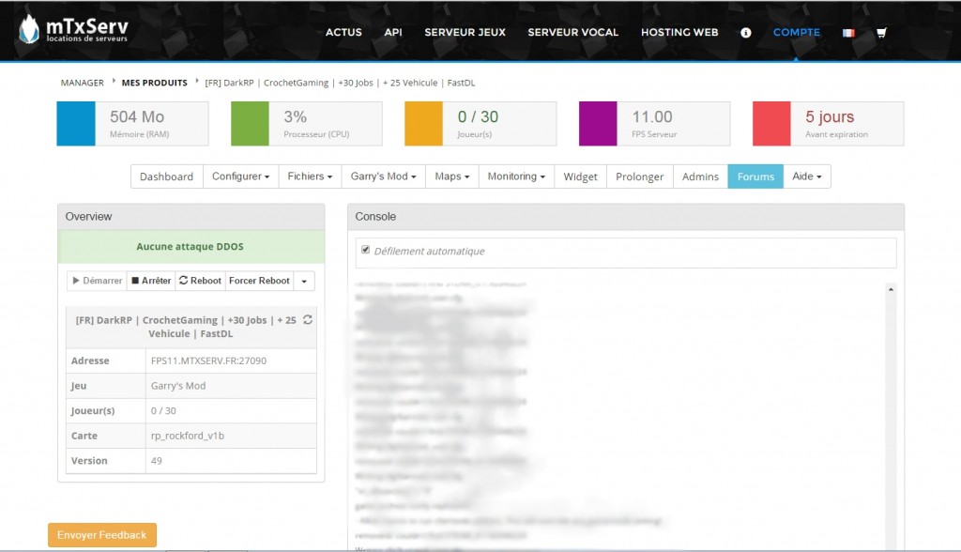Switch to the Forums tab
The width and height of the screenshot is (961, 552).
coord(755,176)
